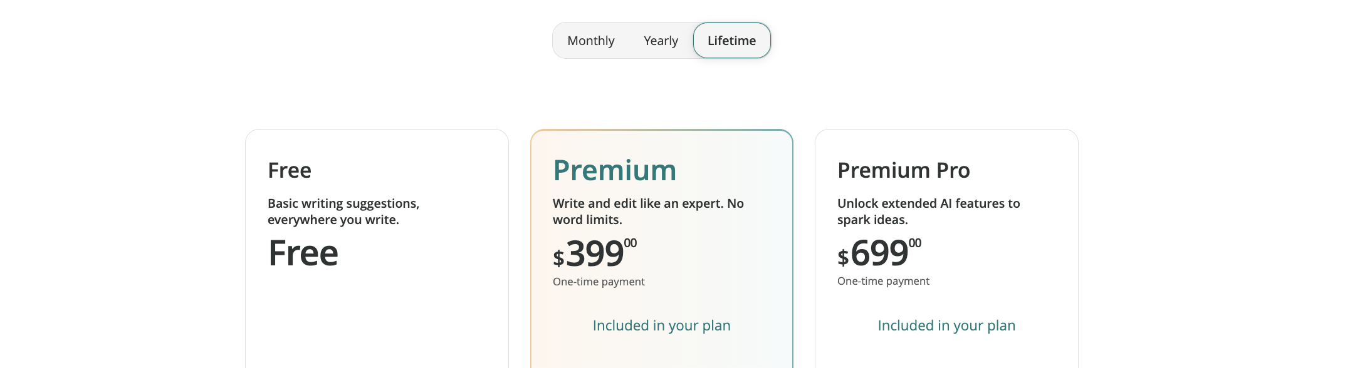1345x368 pixels.
Task: Click the dollar sign beside 699
Action: [843, 257]
